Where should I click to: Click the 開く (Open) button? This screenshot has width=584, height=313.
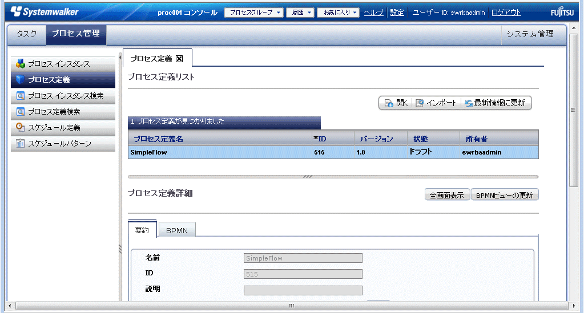(x=396, y=103)
